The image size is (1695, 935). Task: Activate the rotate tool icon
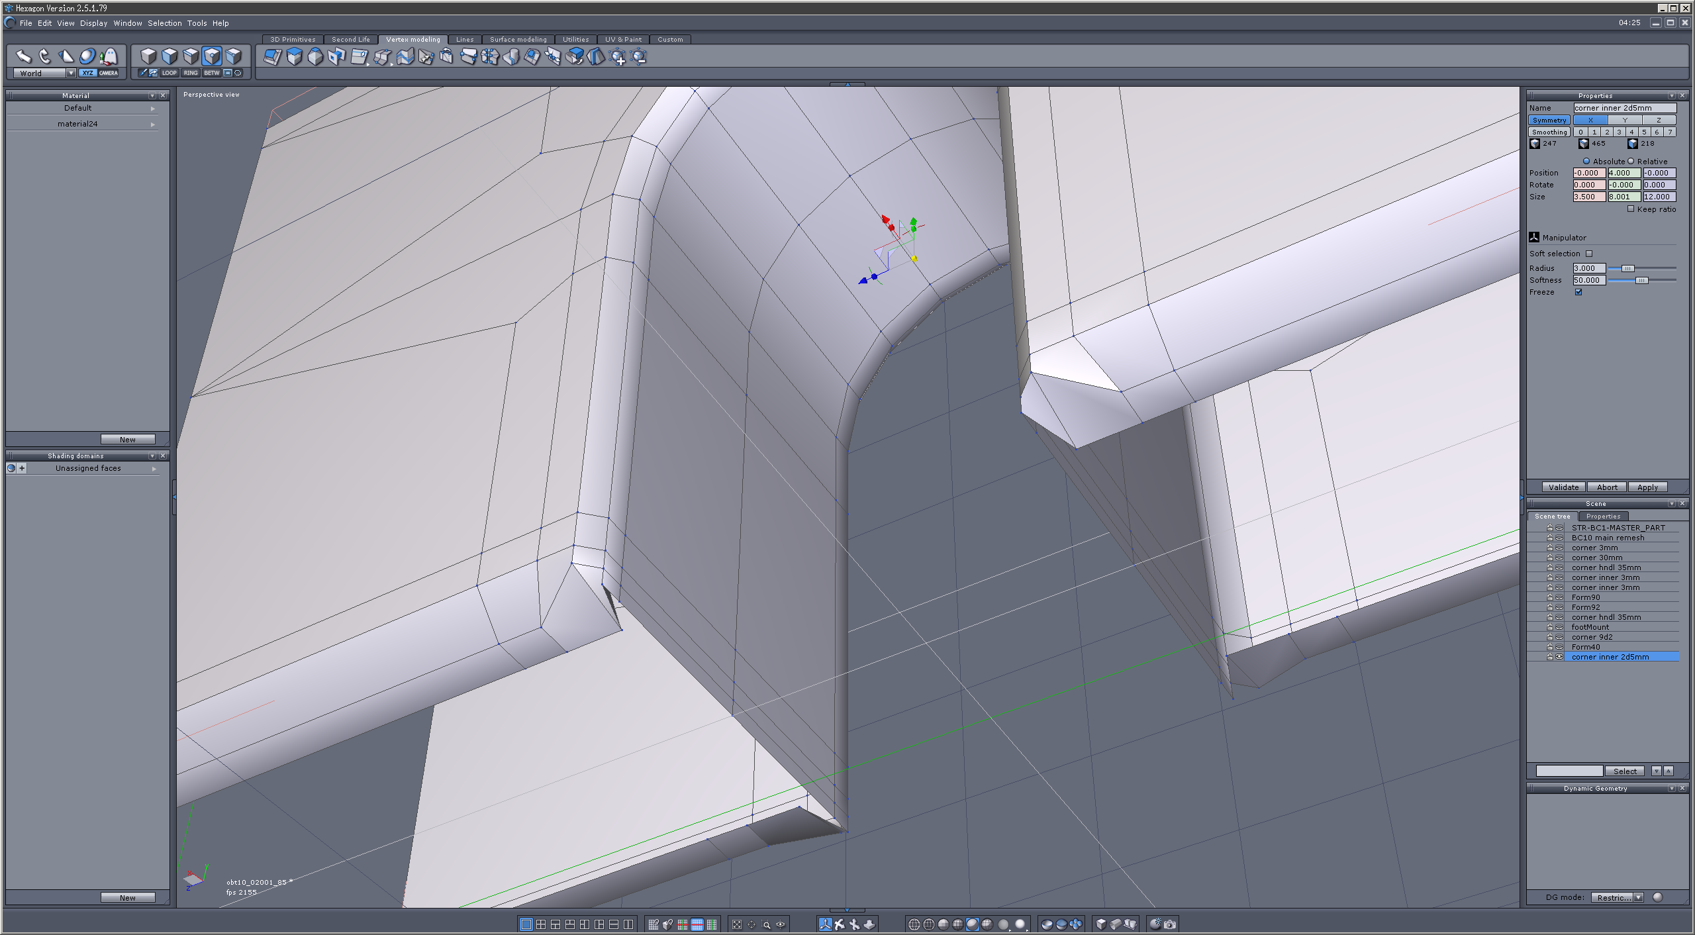coord(44,56)
